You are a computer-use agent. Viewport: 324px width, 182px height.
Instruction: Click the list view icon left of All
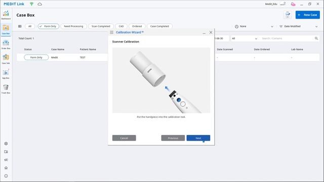(x=20, y=26)
